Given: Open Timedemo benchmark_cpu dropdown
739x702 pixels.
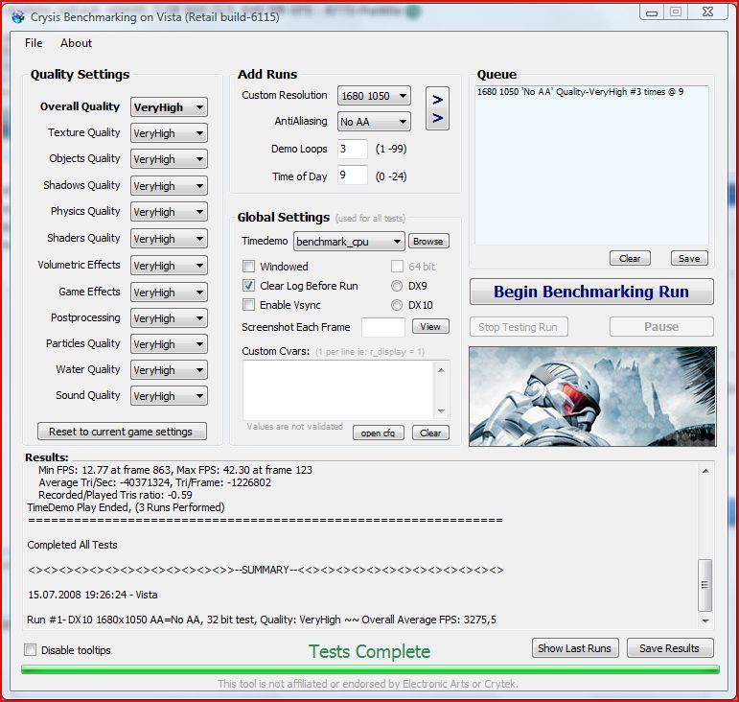Looking at the screenshot, I should click(349, 242).
